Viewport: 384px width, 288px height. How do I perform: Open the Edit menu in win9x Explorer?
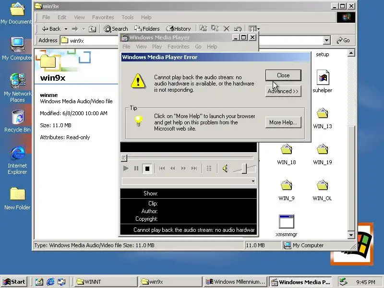click(62, 17)
